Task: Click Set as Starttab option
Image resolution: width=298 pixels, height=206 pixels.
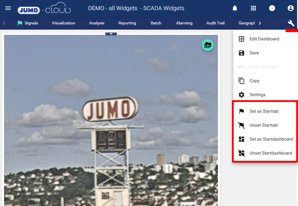Action: 264,111
